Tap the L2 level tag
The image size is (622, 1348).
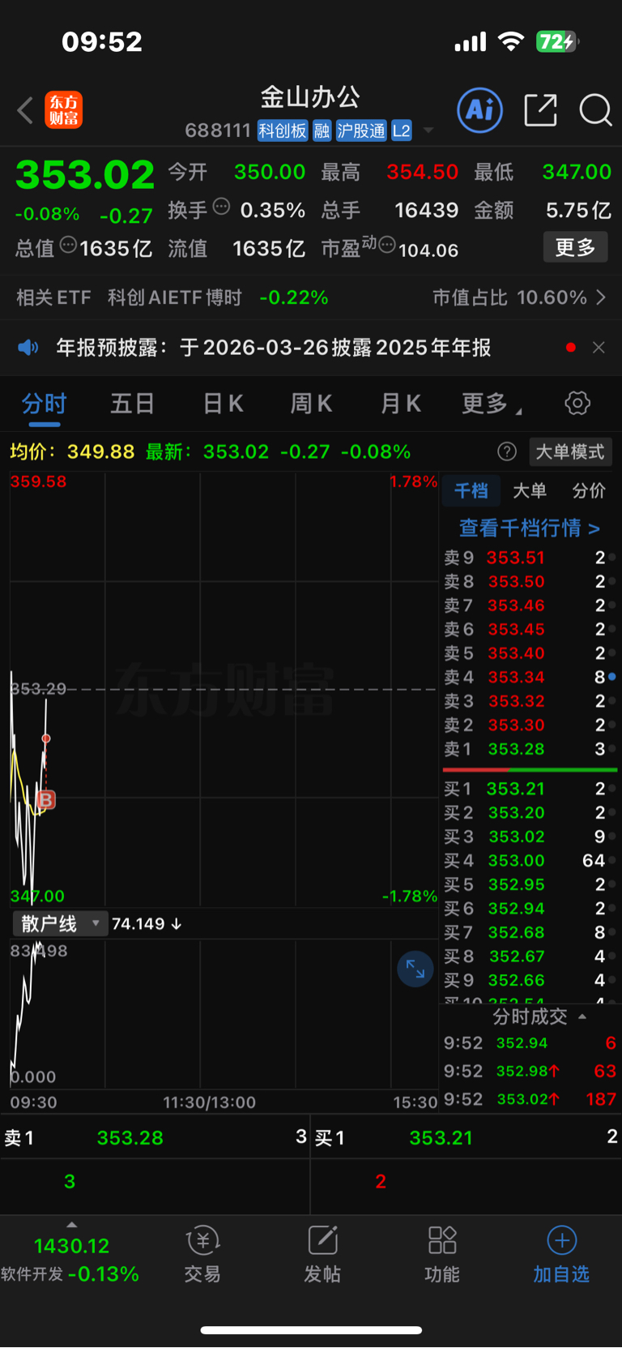[402, 131]
